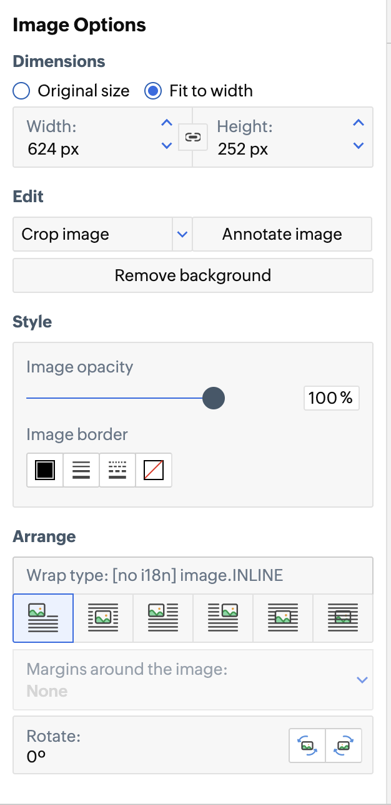Rotate the image counterclockwise

tap(307, 745)
